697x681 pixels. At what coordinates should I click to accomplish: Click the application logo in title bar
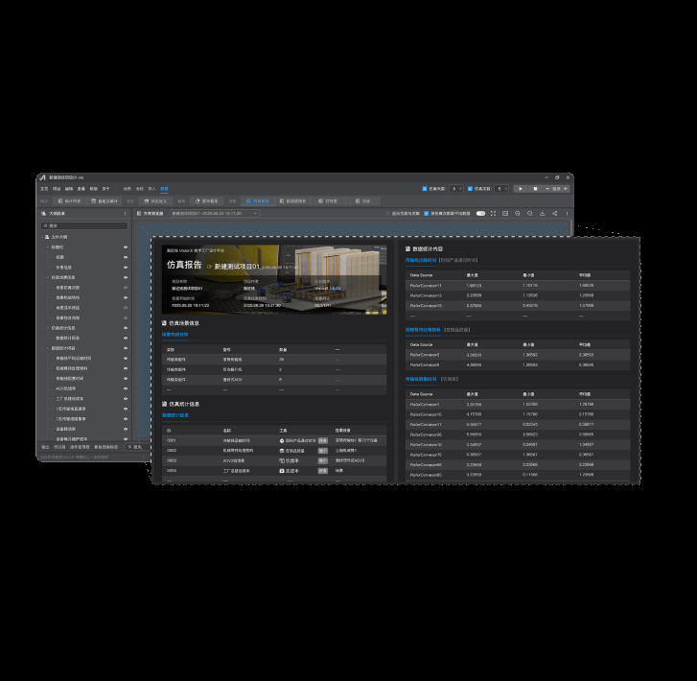pos(43,177)
